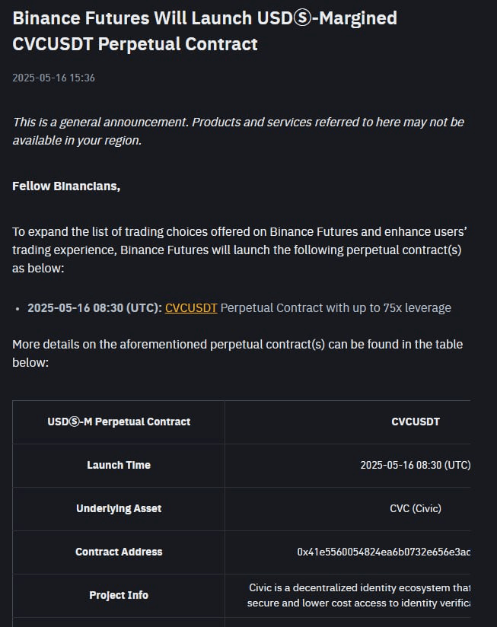497x627 pixels.
Task: Click the 75x leverage contract description
Action: (336, 308)
